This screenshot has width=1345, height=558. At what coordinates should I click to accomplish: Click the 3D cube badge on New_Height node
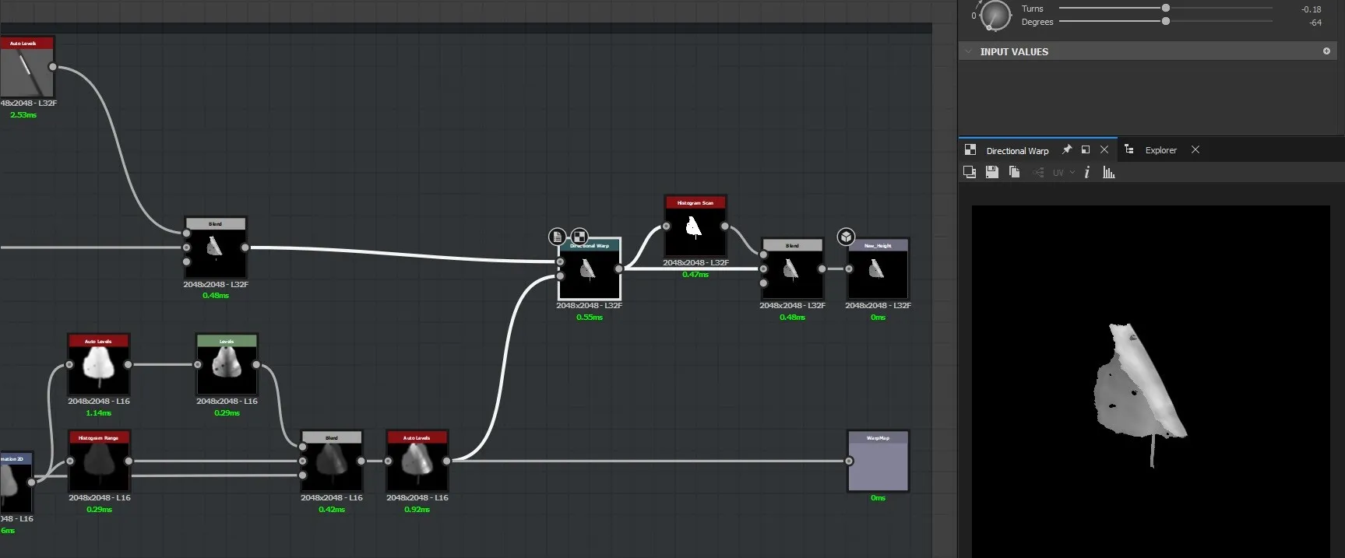846,237
